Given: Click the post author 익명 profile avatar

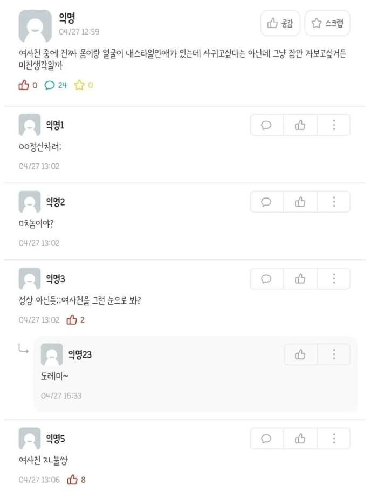Looking at the screenshot, I should point(35,26).
